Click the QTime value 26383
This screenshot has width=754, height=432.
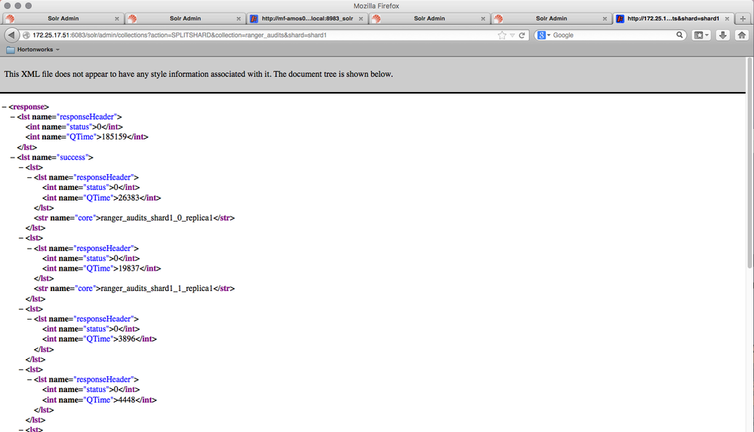[x=129, y=198]
